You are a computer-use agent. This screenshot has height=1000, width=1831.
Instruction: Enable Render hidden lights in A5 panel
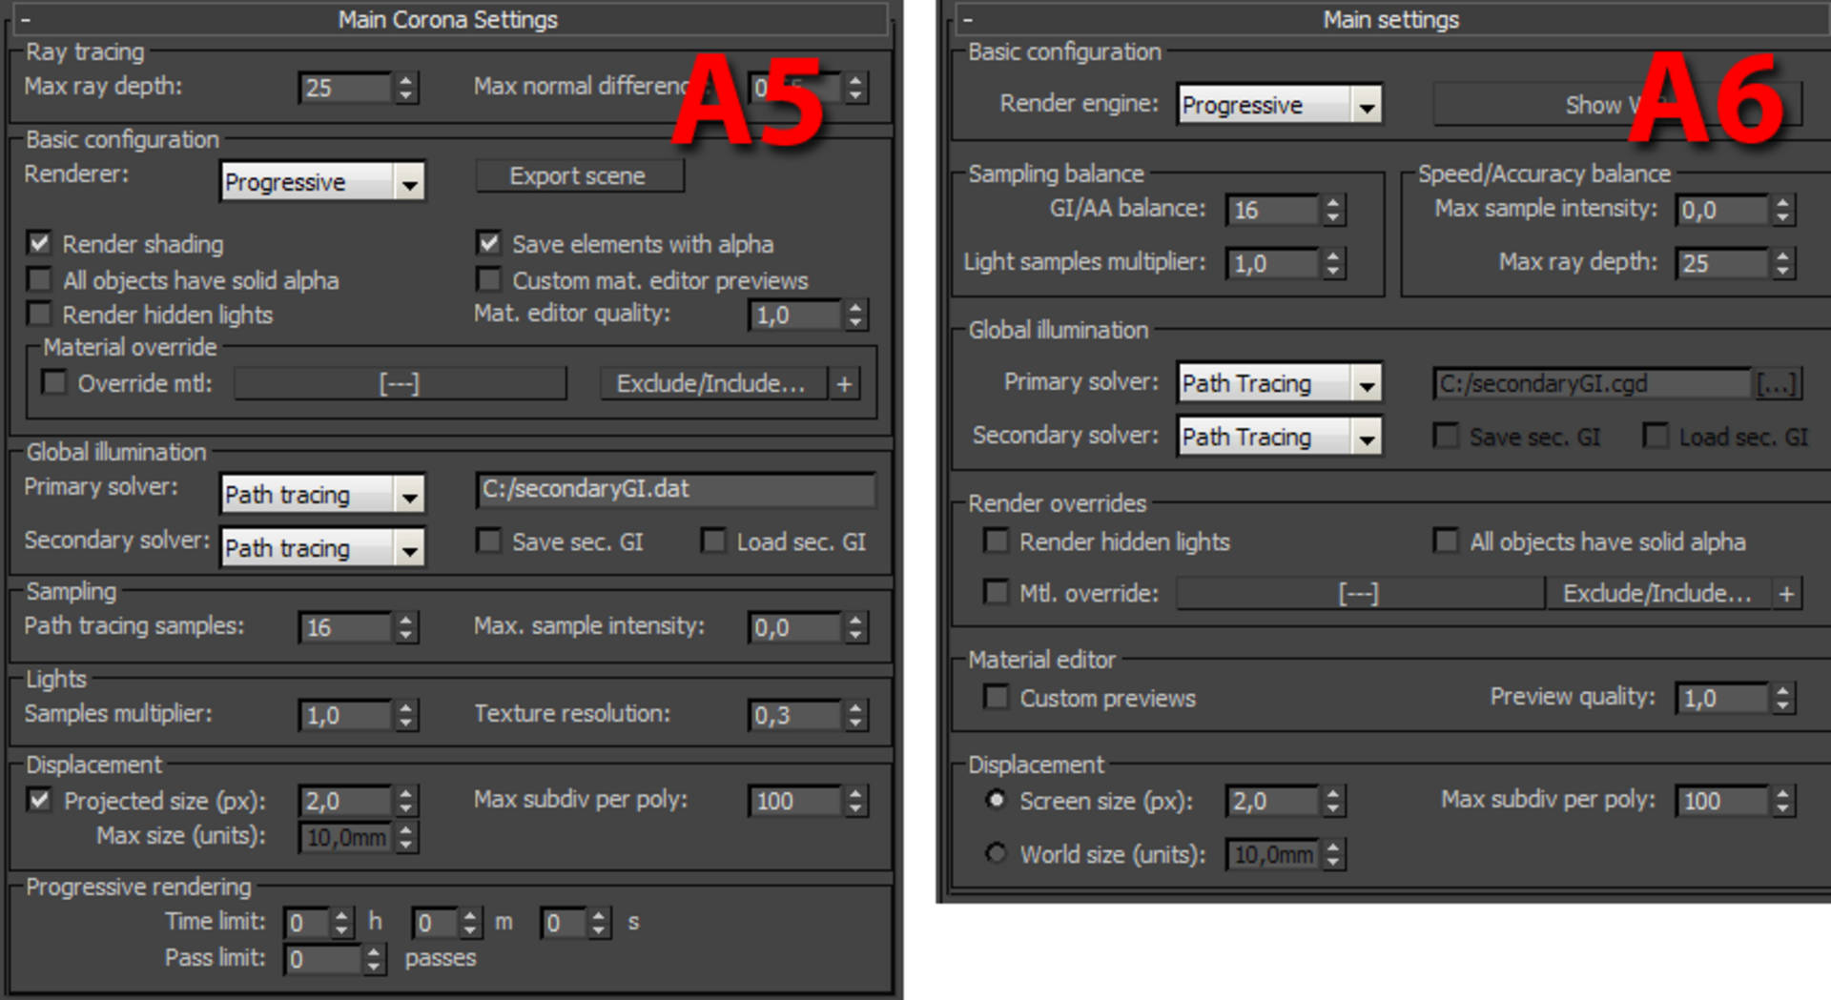(39, 314)
